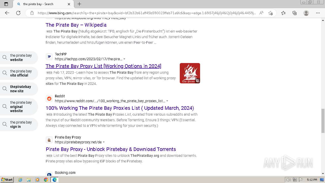Click the address bar URL field

147,13
